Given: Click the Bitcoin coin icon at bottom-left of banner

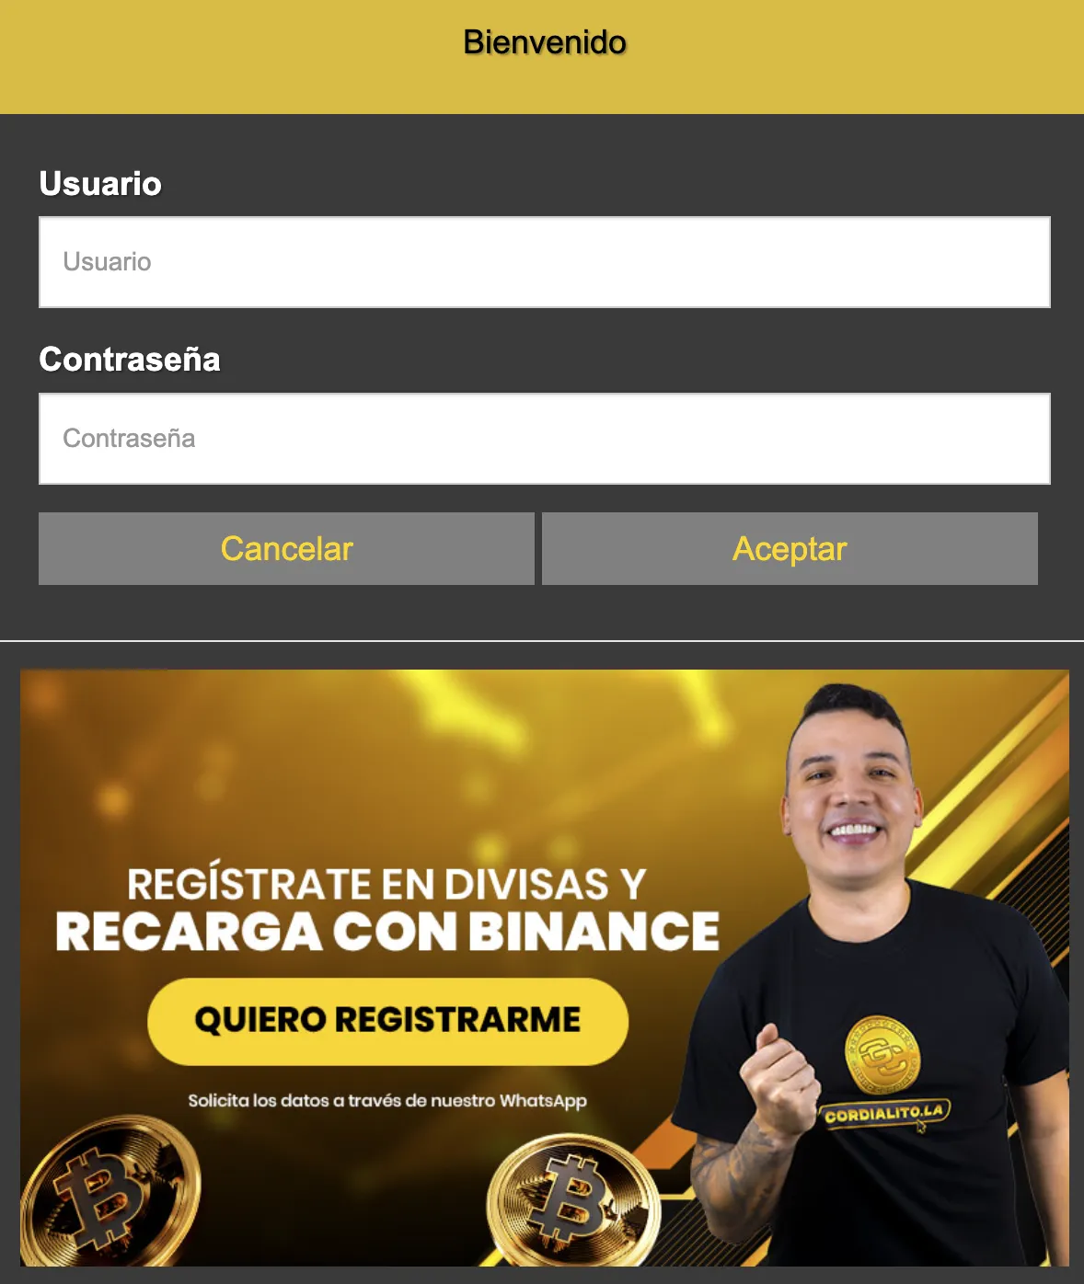Looking at the screenshot, I should [109, 1192].
